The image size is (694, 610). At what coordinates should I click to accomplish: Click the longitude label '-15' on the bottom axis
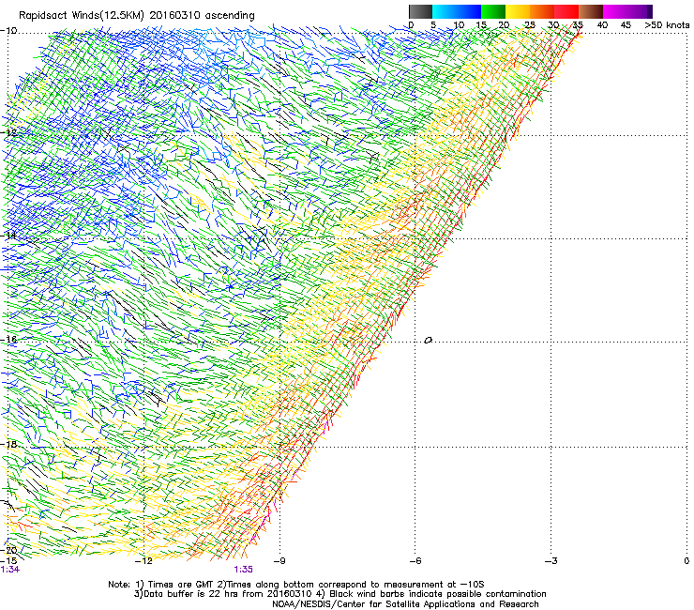(8, 560)
